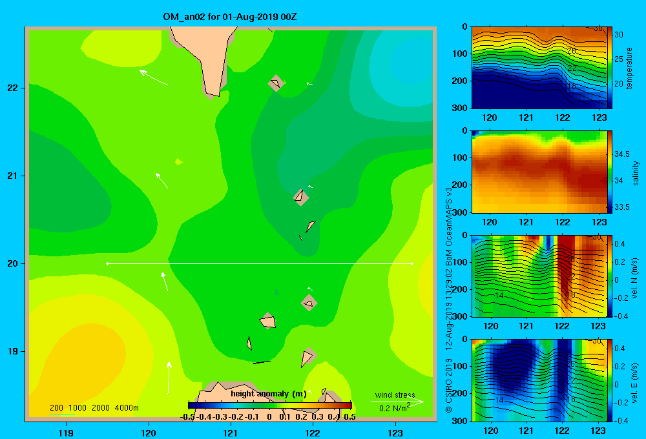Screen dimensions: 646x439
Task: Click the "0.2 N/m" wind scale value
Action: point(392,409)
